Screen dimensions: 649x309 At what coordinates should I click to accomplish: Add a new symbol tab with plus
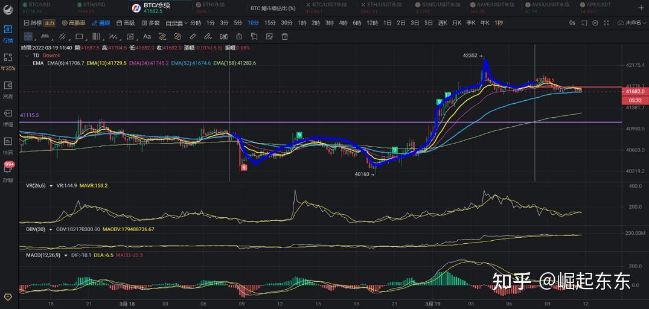(642, 7)
